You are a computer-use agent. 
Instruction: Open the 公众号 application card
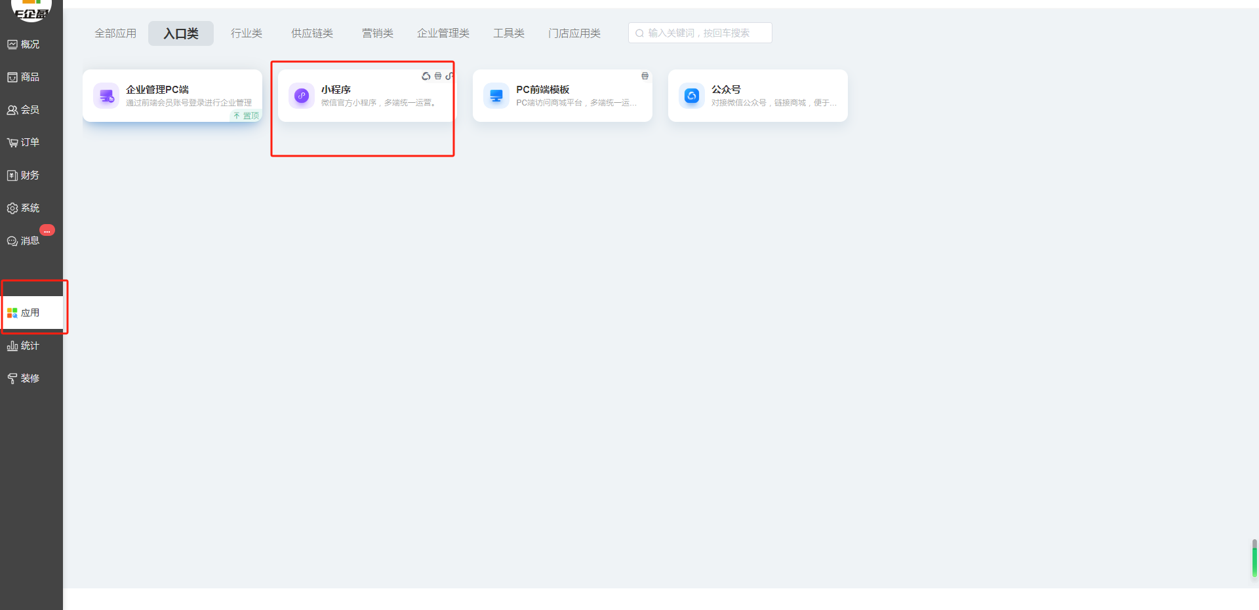tap(757, 96)
